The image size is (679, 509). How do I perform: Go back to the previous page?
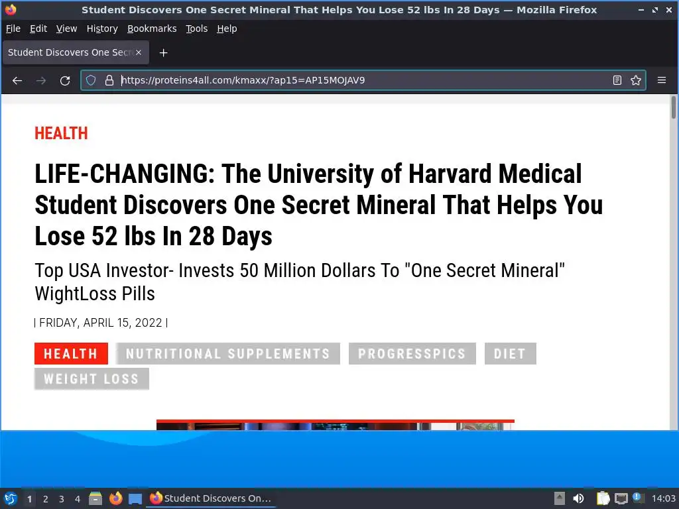click(x=17, y=80)
